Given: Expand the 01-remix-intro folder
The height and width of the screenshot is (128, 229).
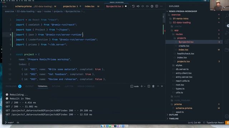Looking at the screenshot, I should click(x=180, y=18).
